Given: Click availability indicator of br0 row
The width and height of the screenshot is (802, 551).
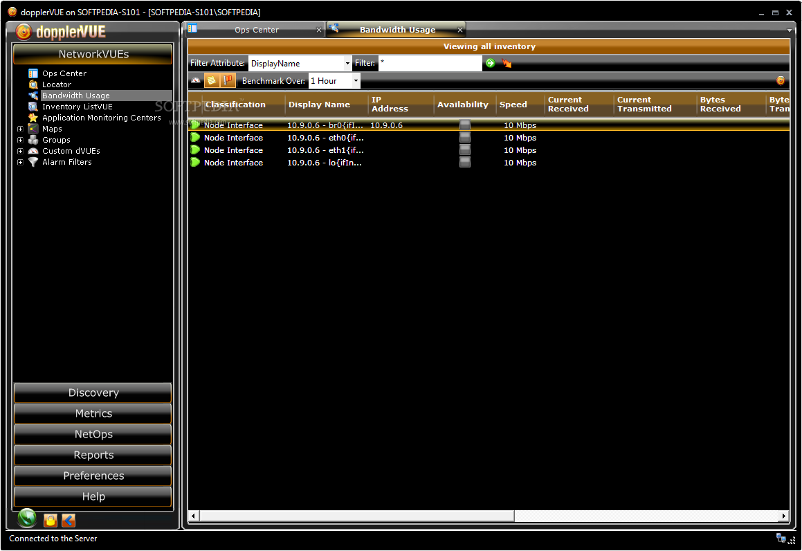Looking at the screenshot, I should coord(465,125).
